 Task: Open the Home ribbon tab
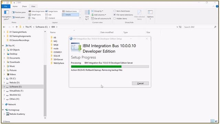(x=15, y=6)
